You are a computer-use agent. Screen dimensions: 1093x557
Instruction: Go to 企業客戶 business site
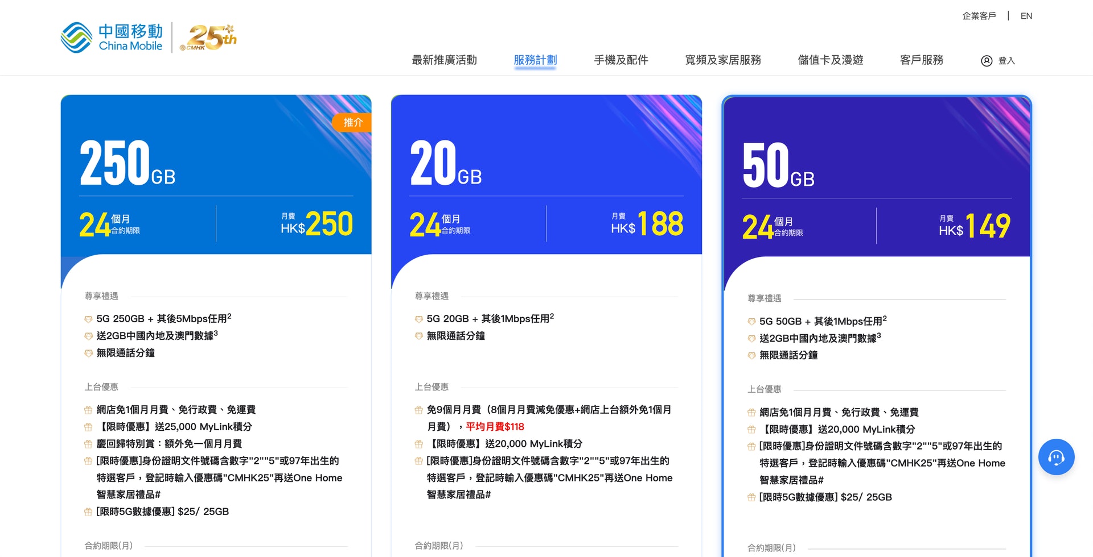[979, 16]
